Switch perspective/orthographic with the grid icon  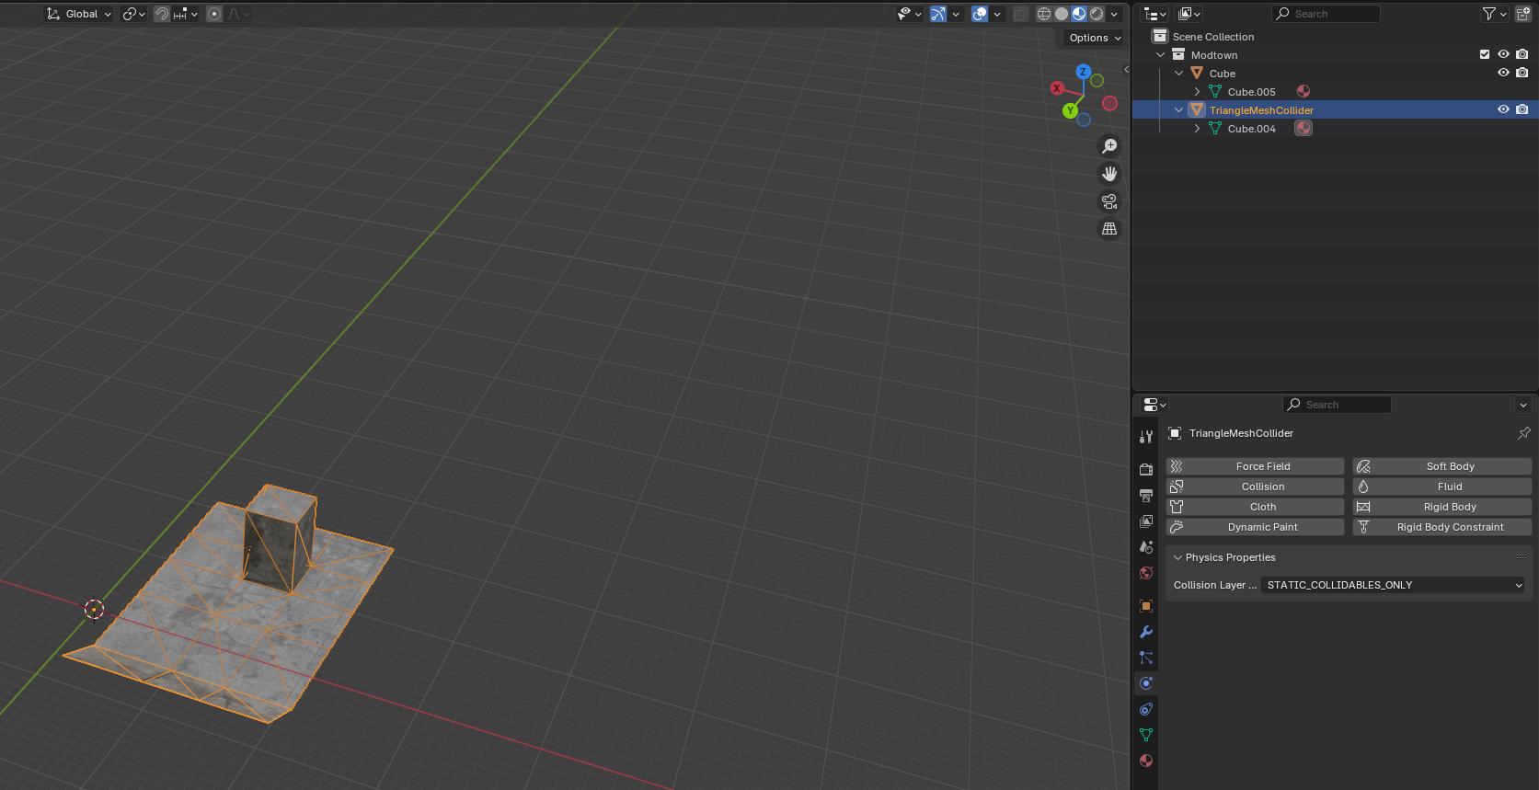tap(1109, 229)
